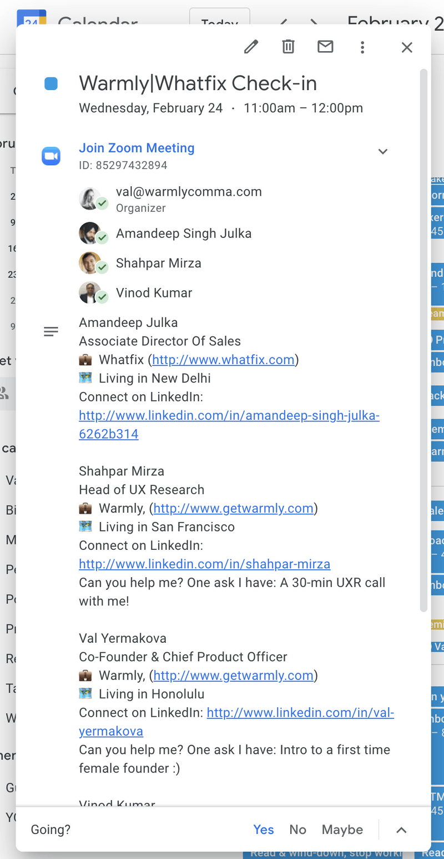Delete this event using the trash icon
Screen dimensions: 444x859
coord(288,47)
